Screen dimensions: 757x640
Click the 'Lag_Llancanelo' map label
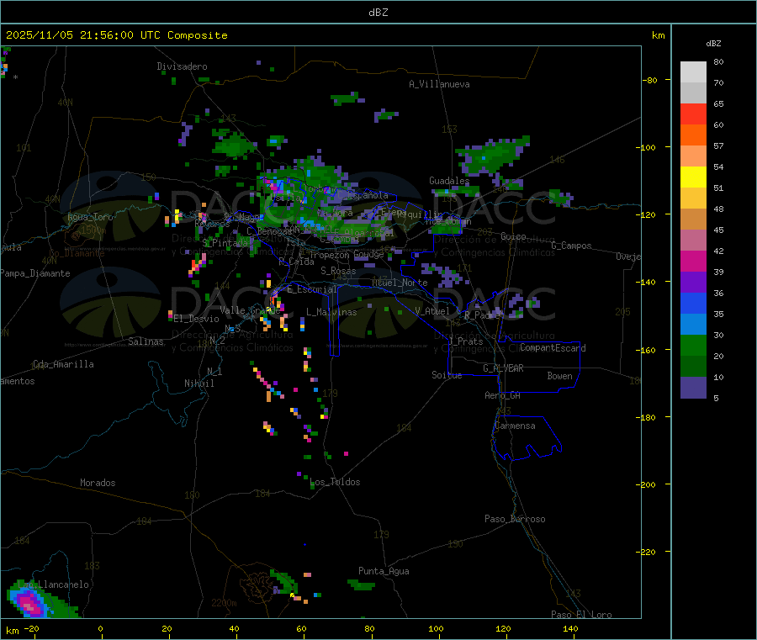pyautogui.click(x=54, y=584)
